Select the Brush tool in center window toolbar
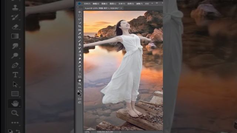237x133 pixels. click(x=80, y=41)
